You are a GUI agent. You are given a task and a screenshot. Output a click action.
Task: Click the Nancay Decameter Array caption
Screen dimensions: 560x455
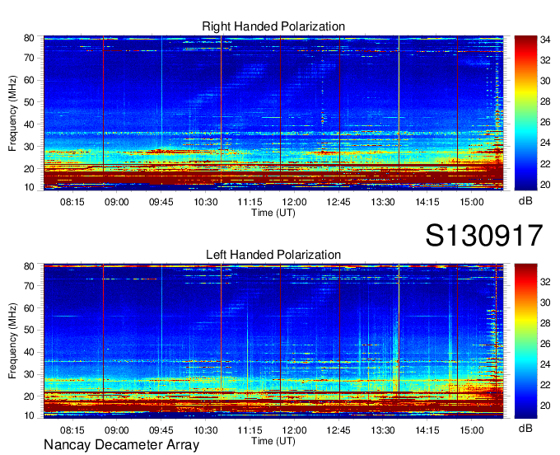121,445
